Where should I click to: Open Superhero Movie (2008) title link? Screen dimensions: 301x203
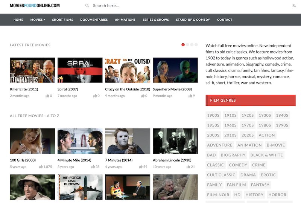click(x=172, y=89)
